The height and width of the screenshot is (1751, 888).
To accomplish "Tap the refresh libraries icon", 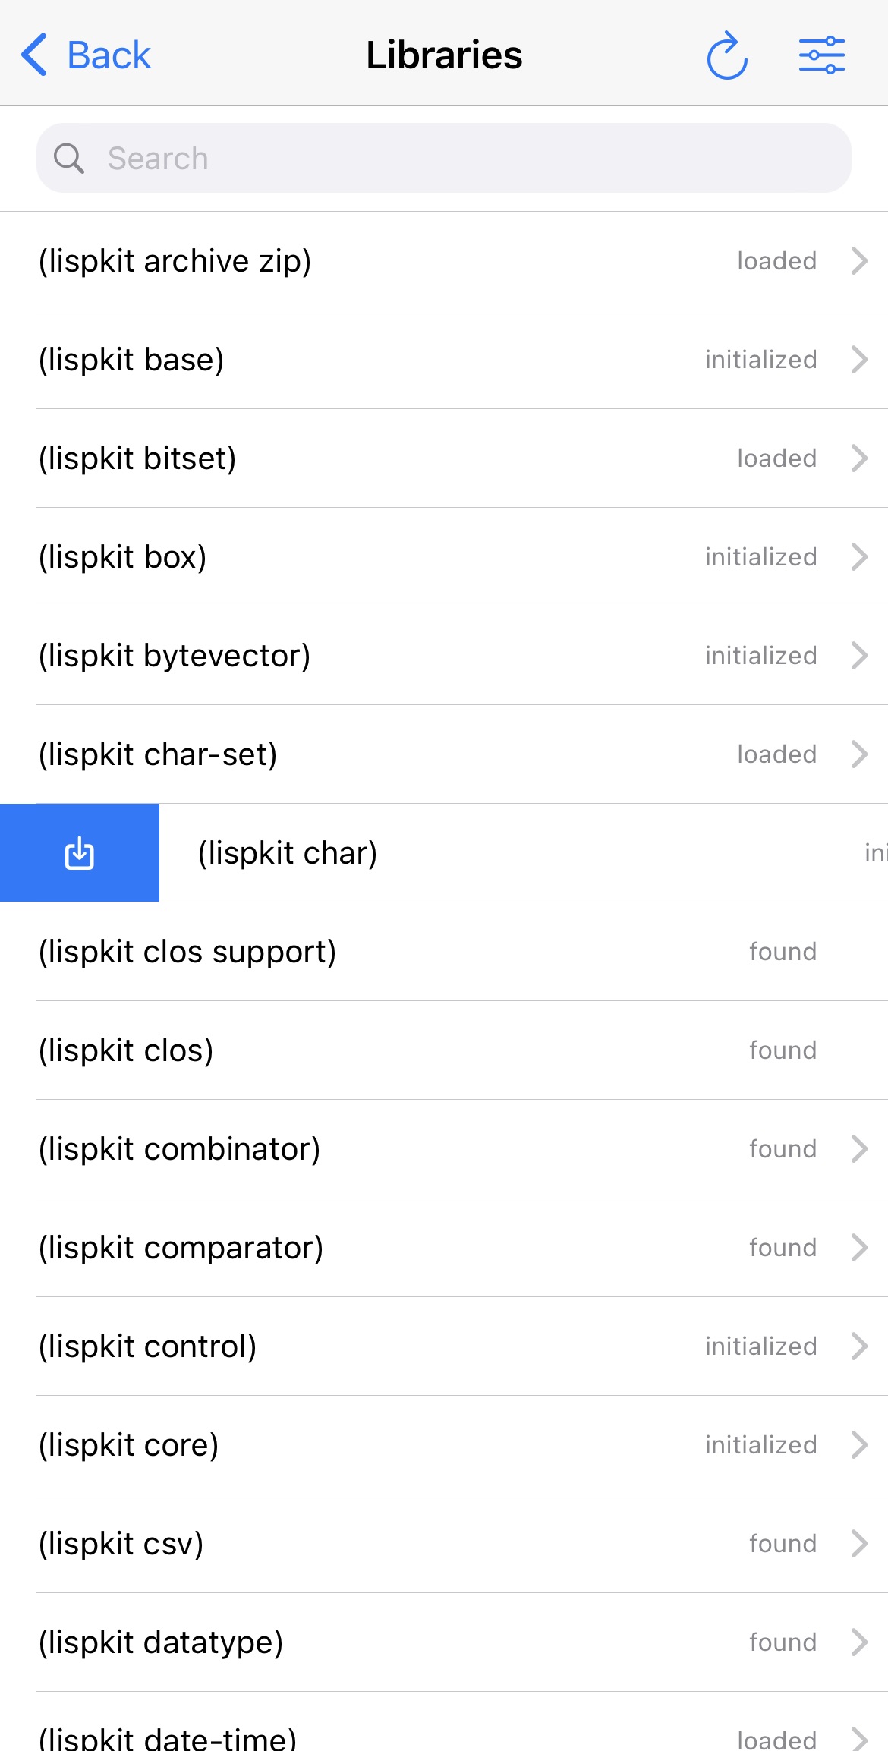I will click(x=727, y=55).
